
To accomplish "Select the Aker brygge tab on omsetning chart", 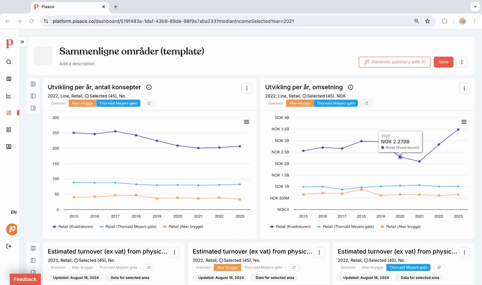I will tap(300, 103).
